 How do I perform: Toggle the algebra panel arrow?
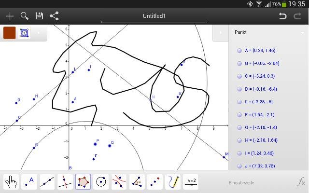coord(221,33)
